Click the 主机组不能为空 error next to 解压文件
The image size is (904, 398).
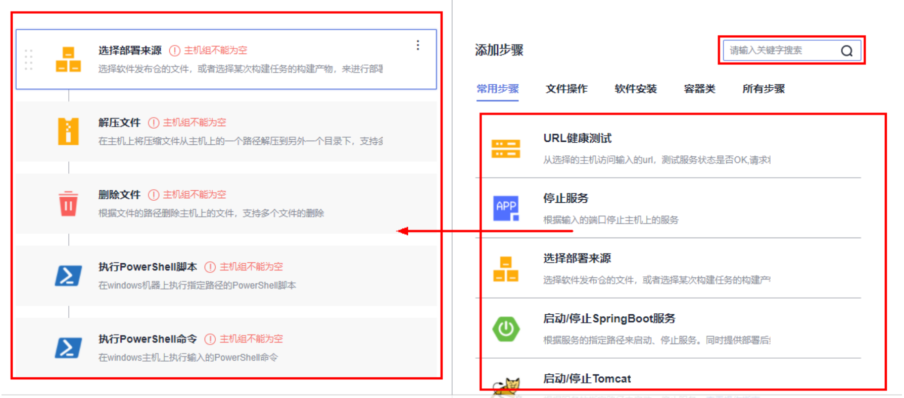pos(195,123)
